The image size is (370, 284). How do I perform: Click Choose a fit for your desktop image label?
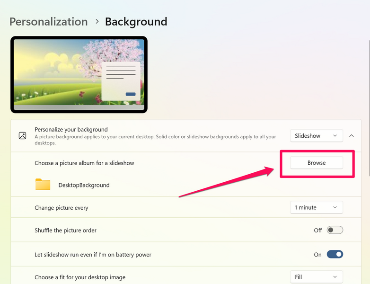click(x=80, y=277)
